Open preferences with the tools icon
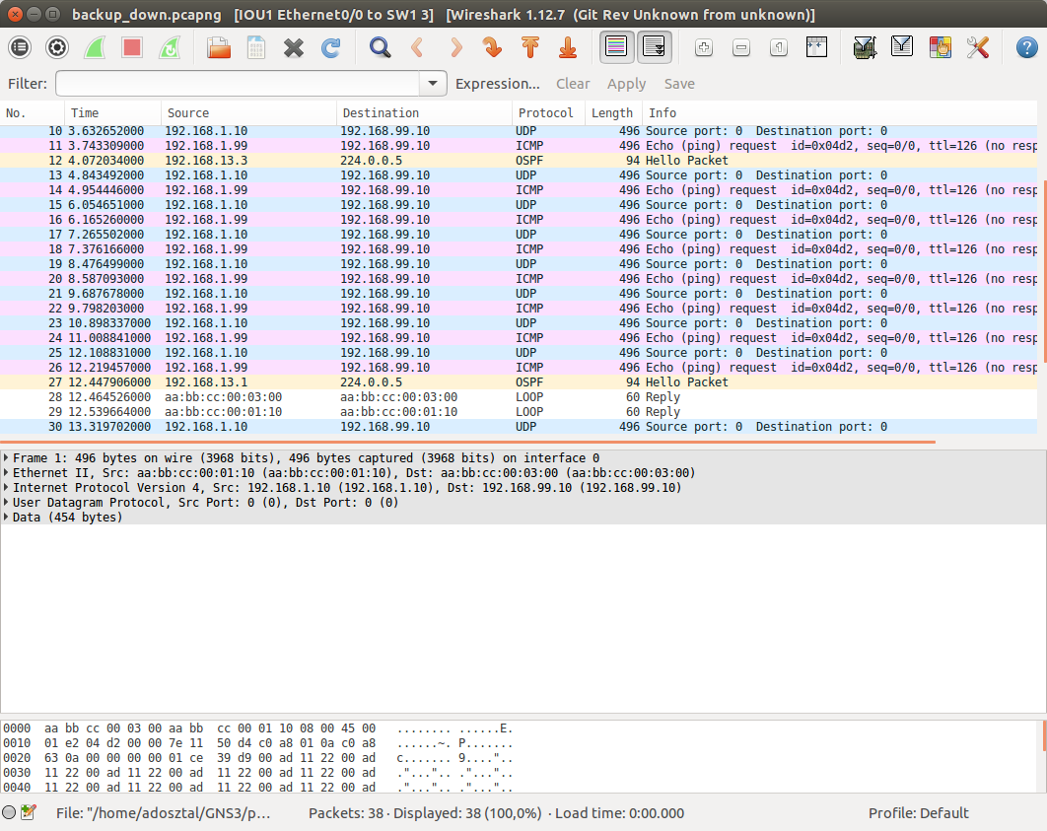This screenshot has height=831, width=1047. pyautogui.click(x=977, y=47)
